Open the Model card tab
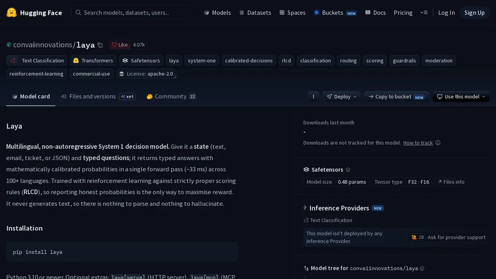 click(x=31, y=97)
